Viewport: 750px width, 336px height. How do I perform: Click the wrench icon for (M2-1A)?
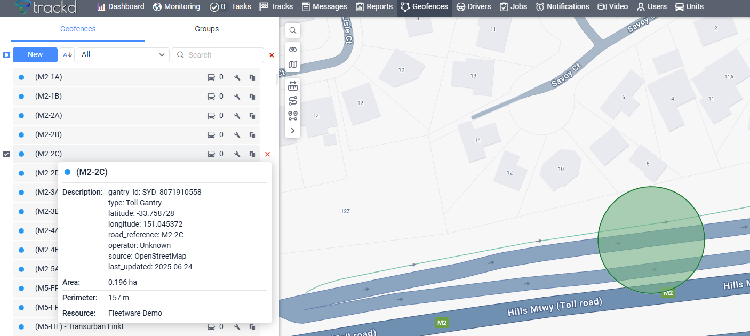237,77
